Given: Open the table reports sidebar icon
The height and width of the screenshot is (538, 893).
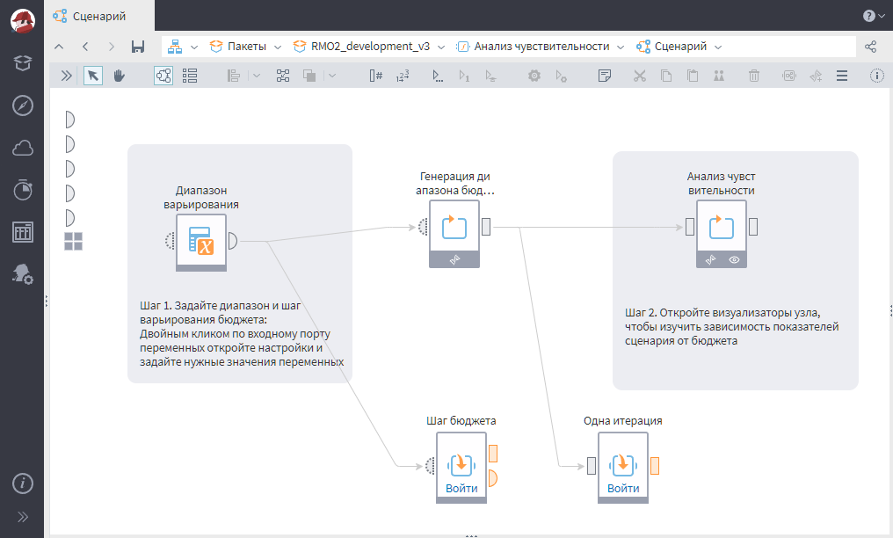Looking at the screenshot, I should pos(22,232).
